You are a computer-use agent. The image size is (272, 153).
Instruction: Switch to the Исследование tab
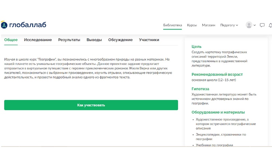pyautogui.click(x=38, y=40)
